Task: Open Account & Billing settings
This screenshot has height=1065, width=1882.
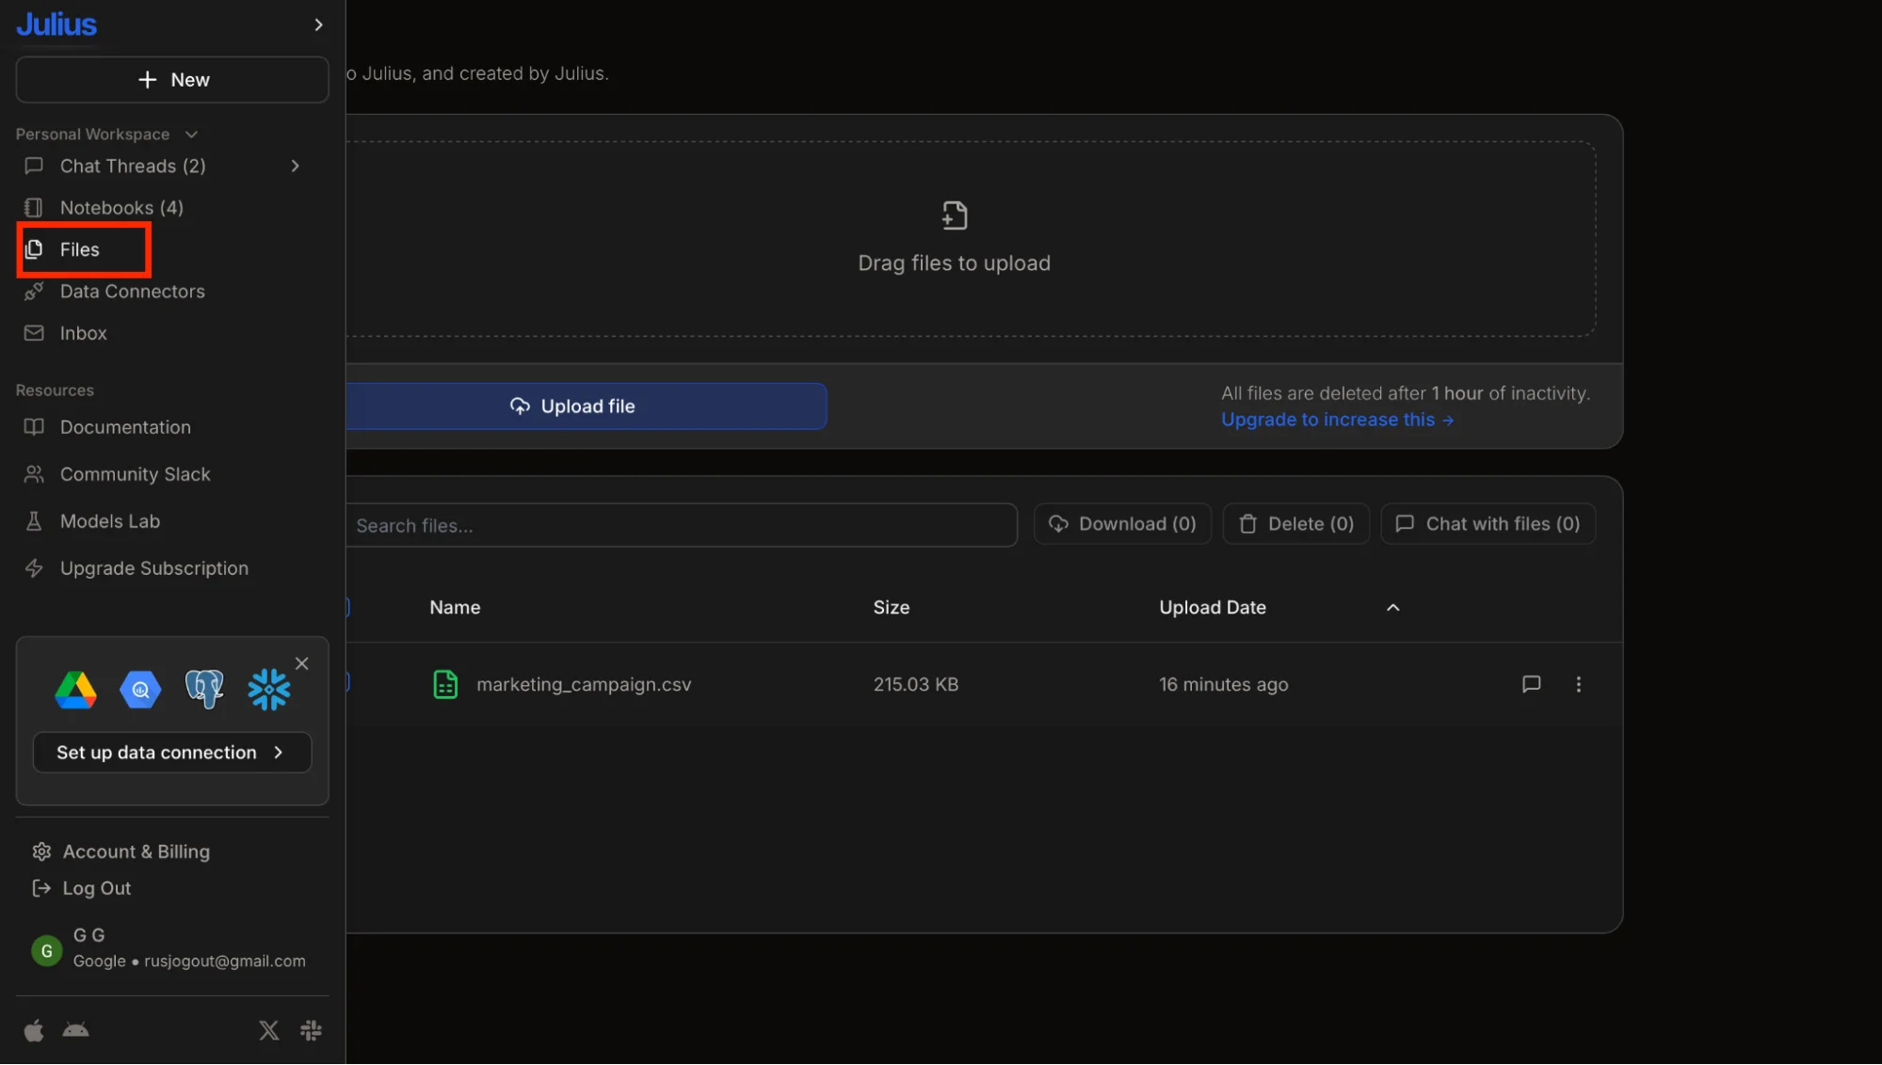Action: [x=136, y=852]
